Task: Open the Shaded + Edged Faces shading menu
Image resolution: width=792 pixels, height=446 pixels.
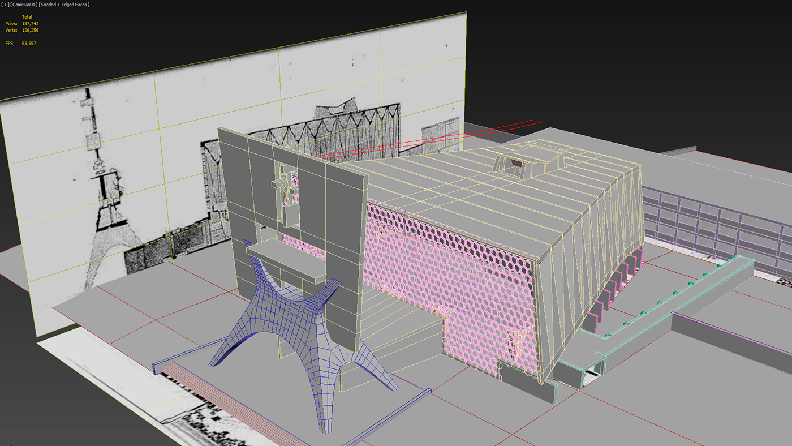Action: (64, 5)
